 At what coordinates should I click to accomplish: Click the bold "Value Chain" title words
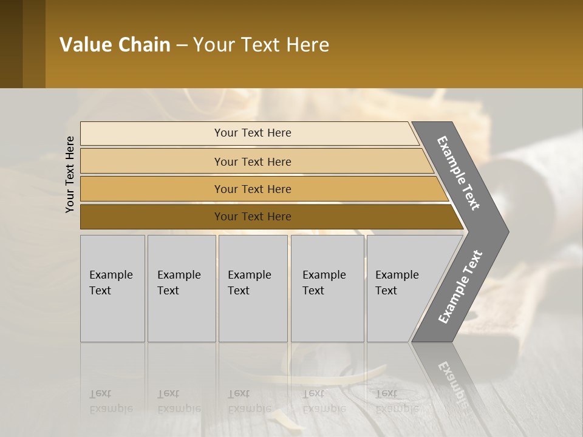click(115, 45)
